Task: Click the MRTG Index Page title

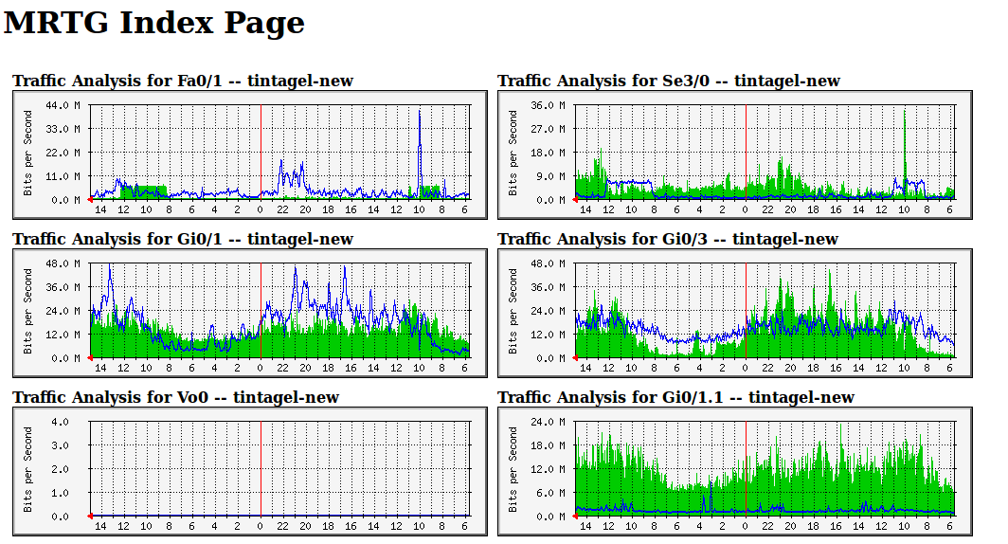Action: click(x=154, y=23)
